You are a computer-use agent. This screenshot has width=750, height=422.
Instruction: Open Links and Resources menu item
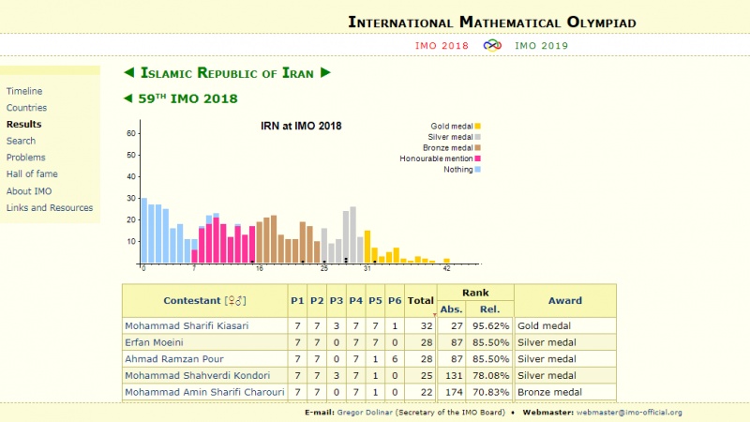(50, 207)
